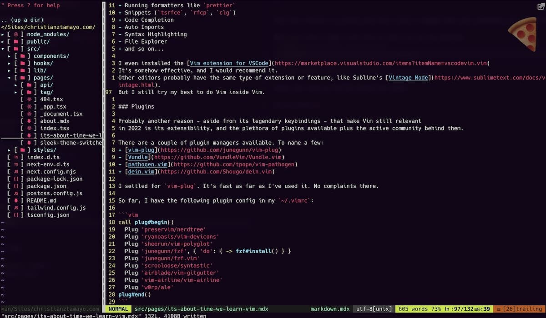Click the JSON braces icon beside tsconfig.json

tap(16, 215)
